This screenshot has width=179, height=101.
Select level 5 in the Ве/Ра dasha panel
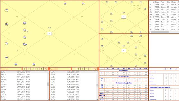pyautogui.click(x=42, y=69)
